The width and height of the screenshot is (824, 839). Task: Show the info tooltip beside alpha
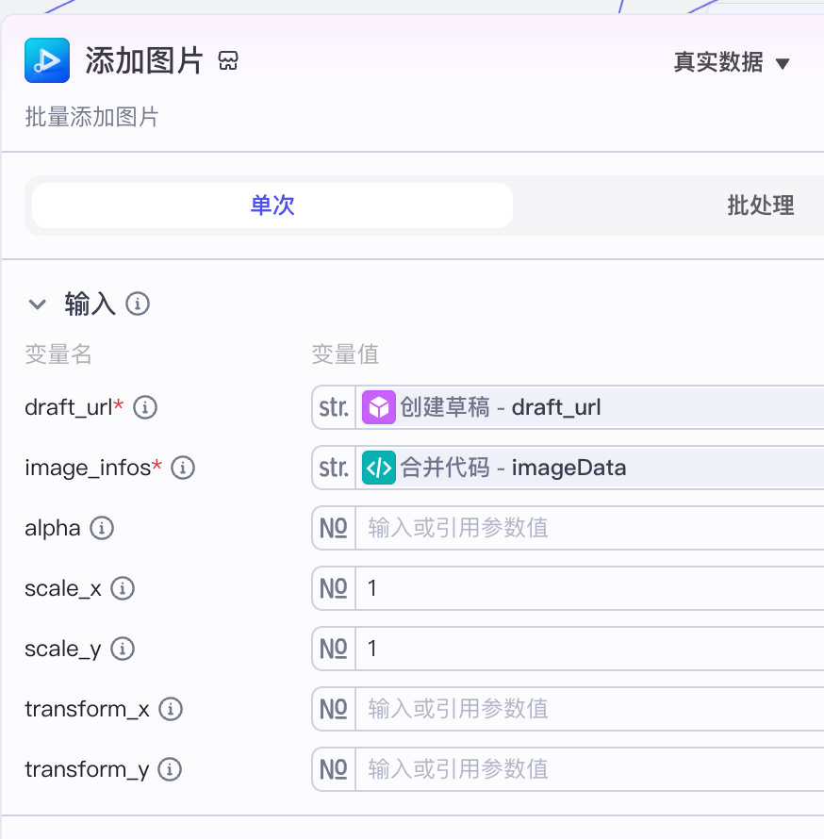point(100,528)
